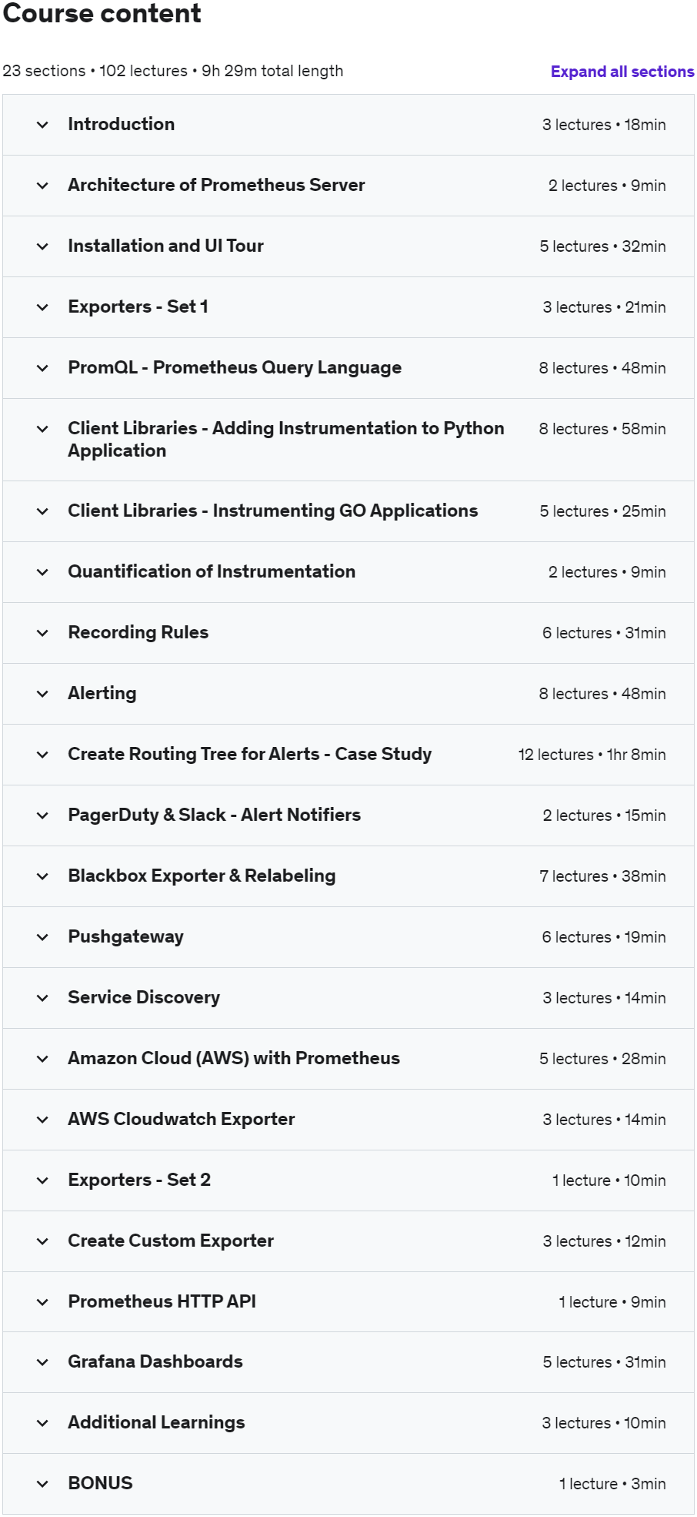Open the Create Custom Exporter chevron
Screen dimensions: 697x1517
[x=42, y=1241]
